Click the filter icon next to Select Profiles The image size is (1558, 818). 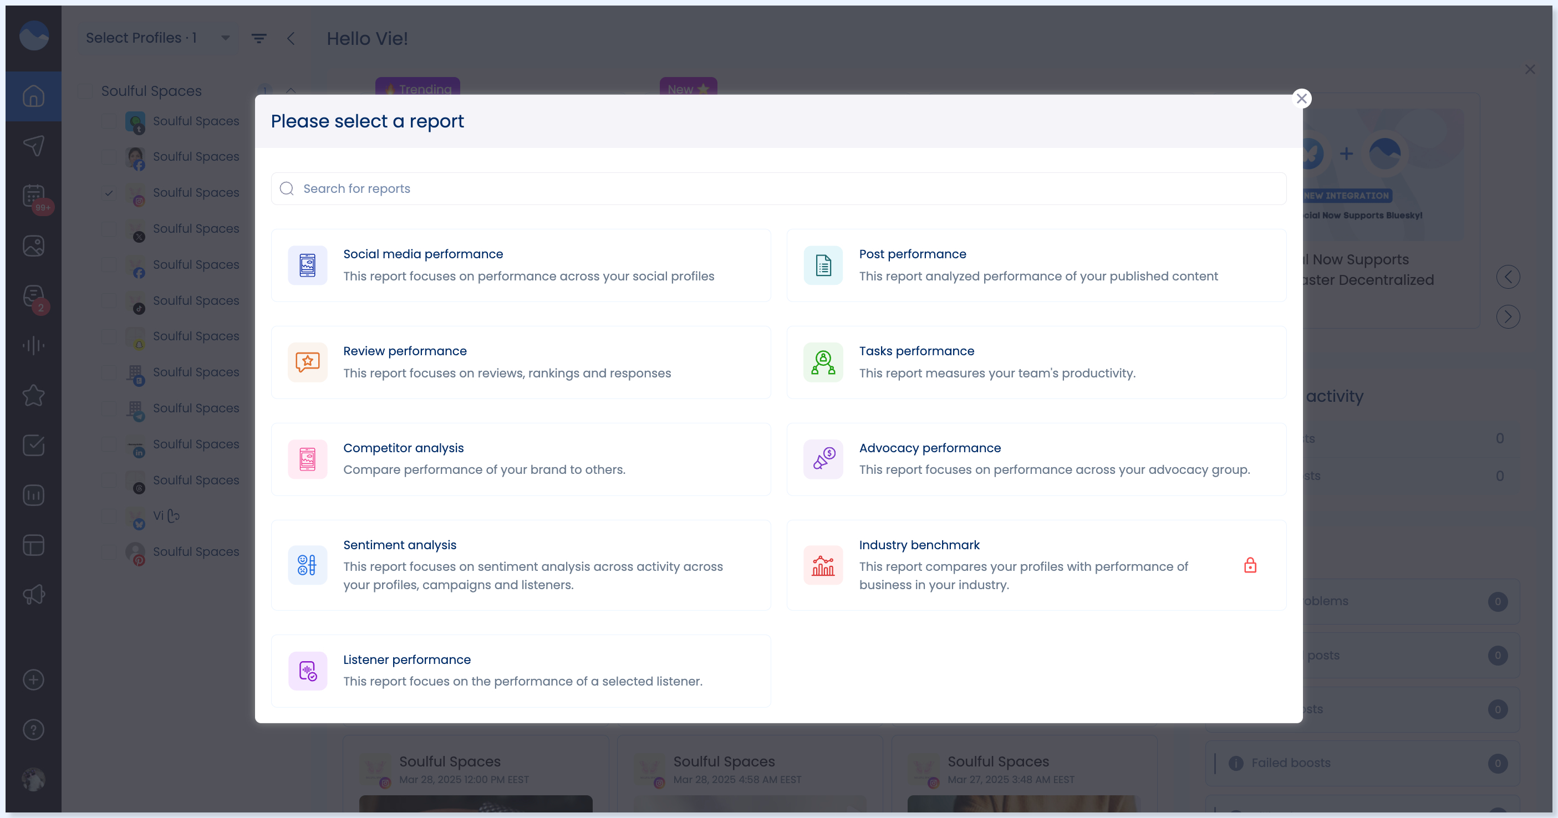[259, 39]
